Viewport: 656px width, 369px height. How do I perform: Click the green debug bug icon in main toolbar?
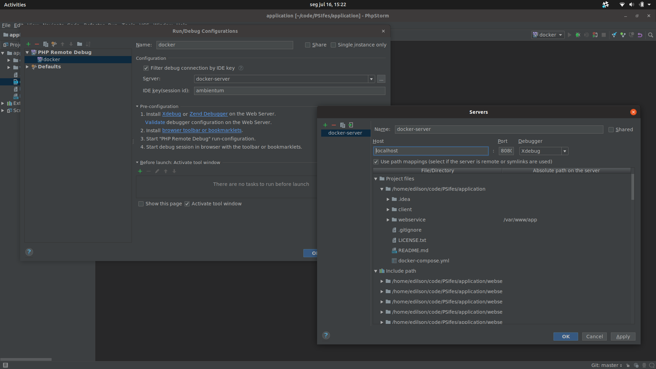coord(578,35)
